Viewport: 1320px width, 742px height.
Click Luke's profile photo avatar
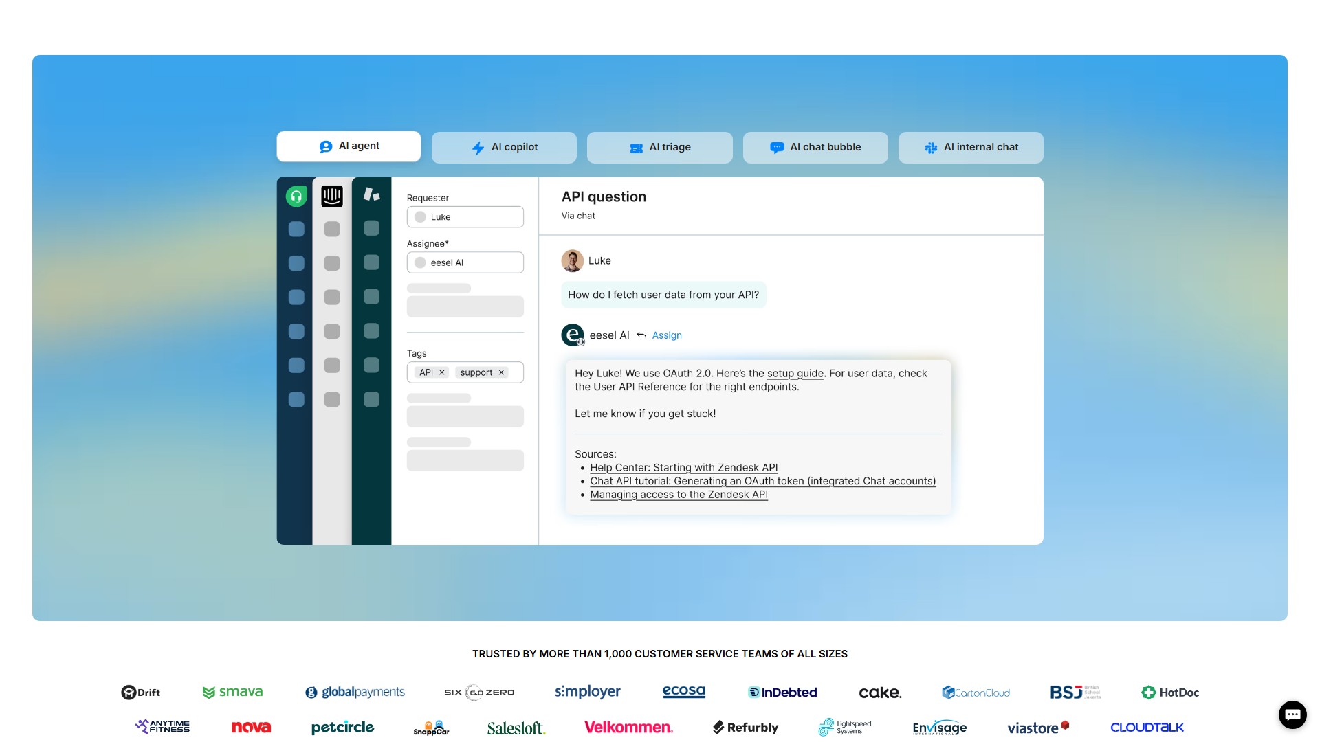[x=572, y=261]
